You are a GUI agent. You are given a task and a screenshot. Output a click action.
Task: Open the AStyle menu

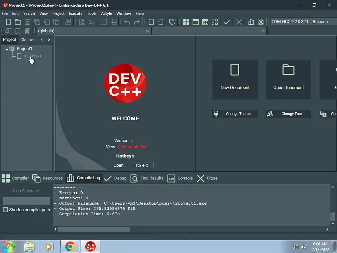pyautogui.click(x=106, y=13)
